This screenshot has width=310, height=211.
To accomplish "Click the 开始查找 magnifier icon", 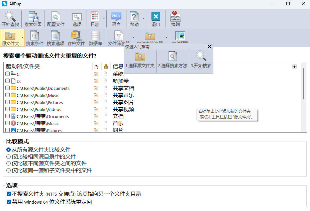I will coord(10,17).
